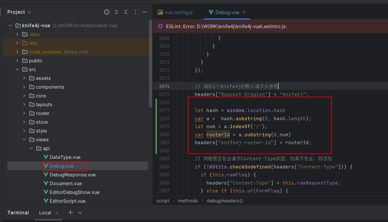
Task: Expand the store folder
Action: point(24,122)
